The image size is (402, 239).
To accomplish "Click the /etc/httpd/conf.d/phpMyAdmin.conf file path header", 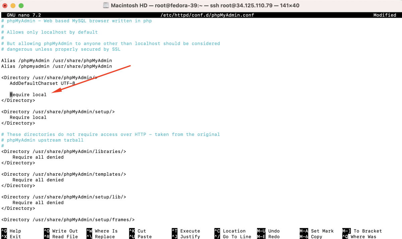I will pyautogui.click(x=207, y=15).
